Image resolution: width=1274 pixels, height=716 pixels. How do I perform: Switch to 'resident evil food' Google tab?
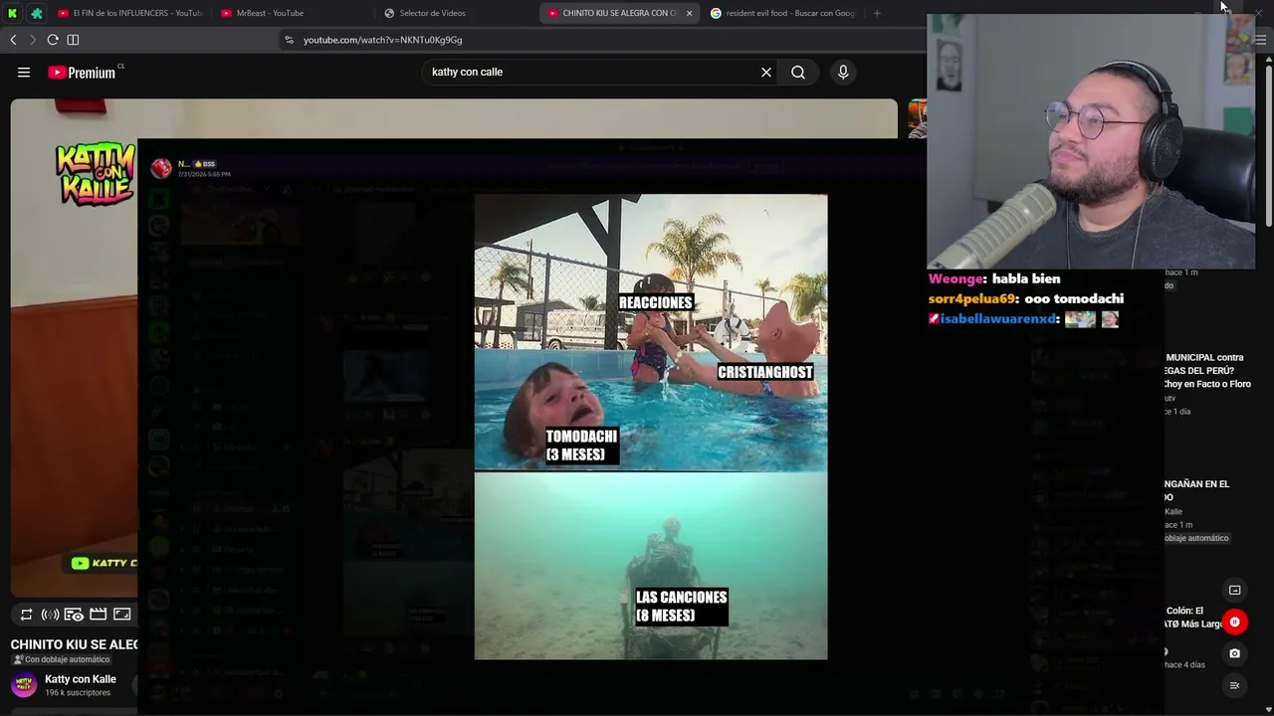point(783,13)
